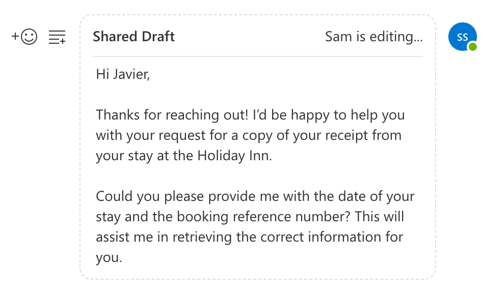This screenshot has width=483, height=295.
Task: Click the "Hi Javier," greeting line
Action: click(123, 74)
